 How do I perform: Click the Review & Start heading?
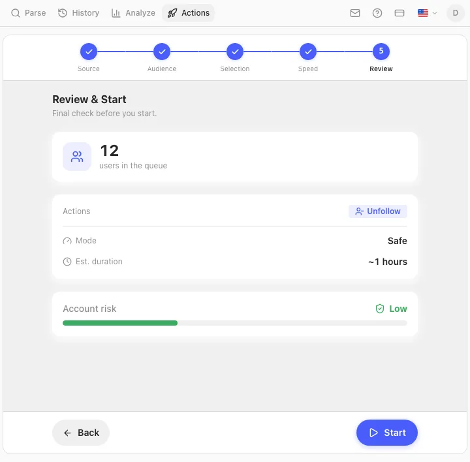click(89, 99)
